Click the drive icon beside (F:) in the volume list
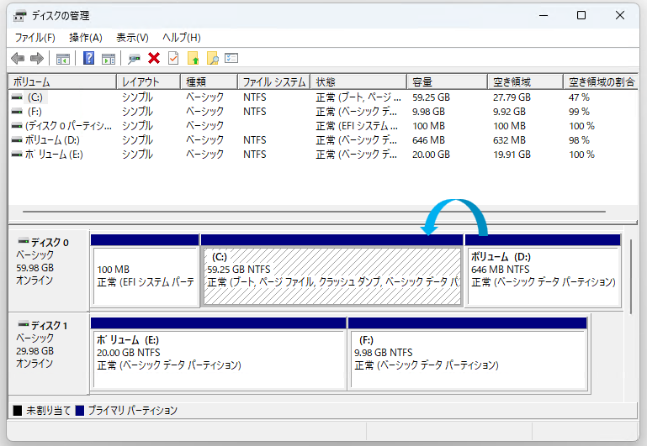 [17, 112]
